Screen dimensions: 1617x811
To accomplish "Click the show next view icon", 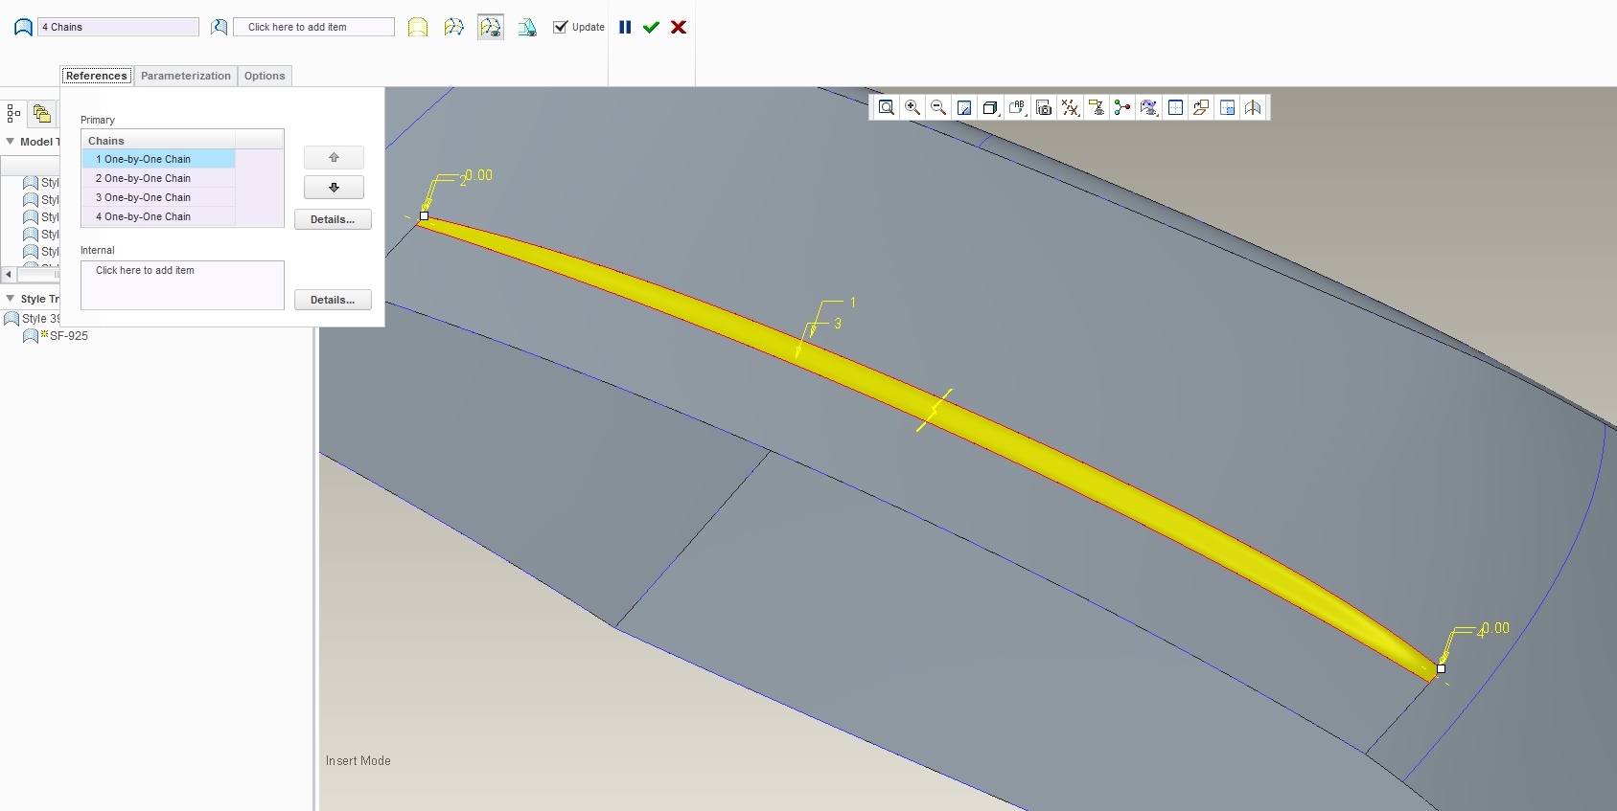I will pyautogui.click(x=1201, y=107).
